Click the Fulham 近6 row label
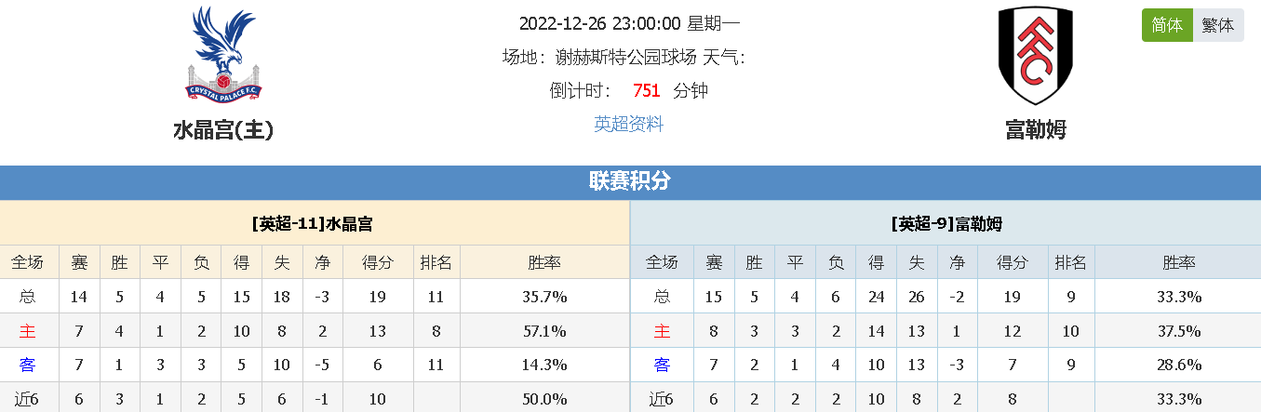The height and width of the screenshot is (412, 1261). 662,399
